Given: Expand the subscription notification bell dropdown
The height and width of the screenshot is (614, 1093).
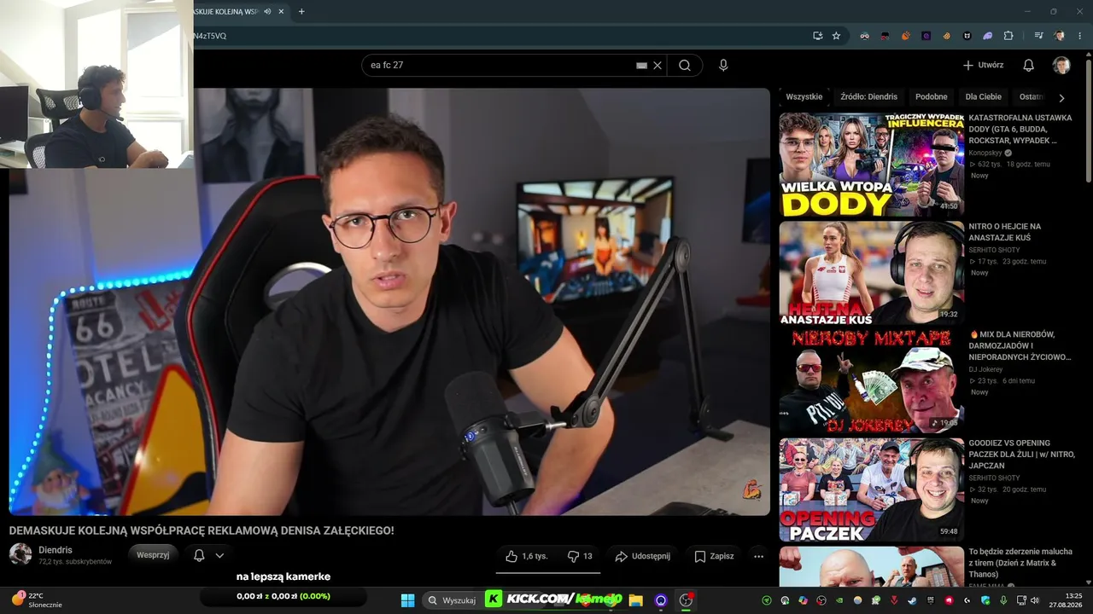Looking at the screenshot, I should 208,555.
